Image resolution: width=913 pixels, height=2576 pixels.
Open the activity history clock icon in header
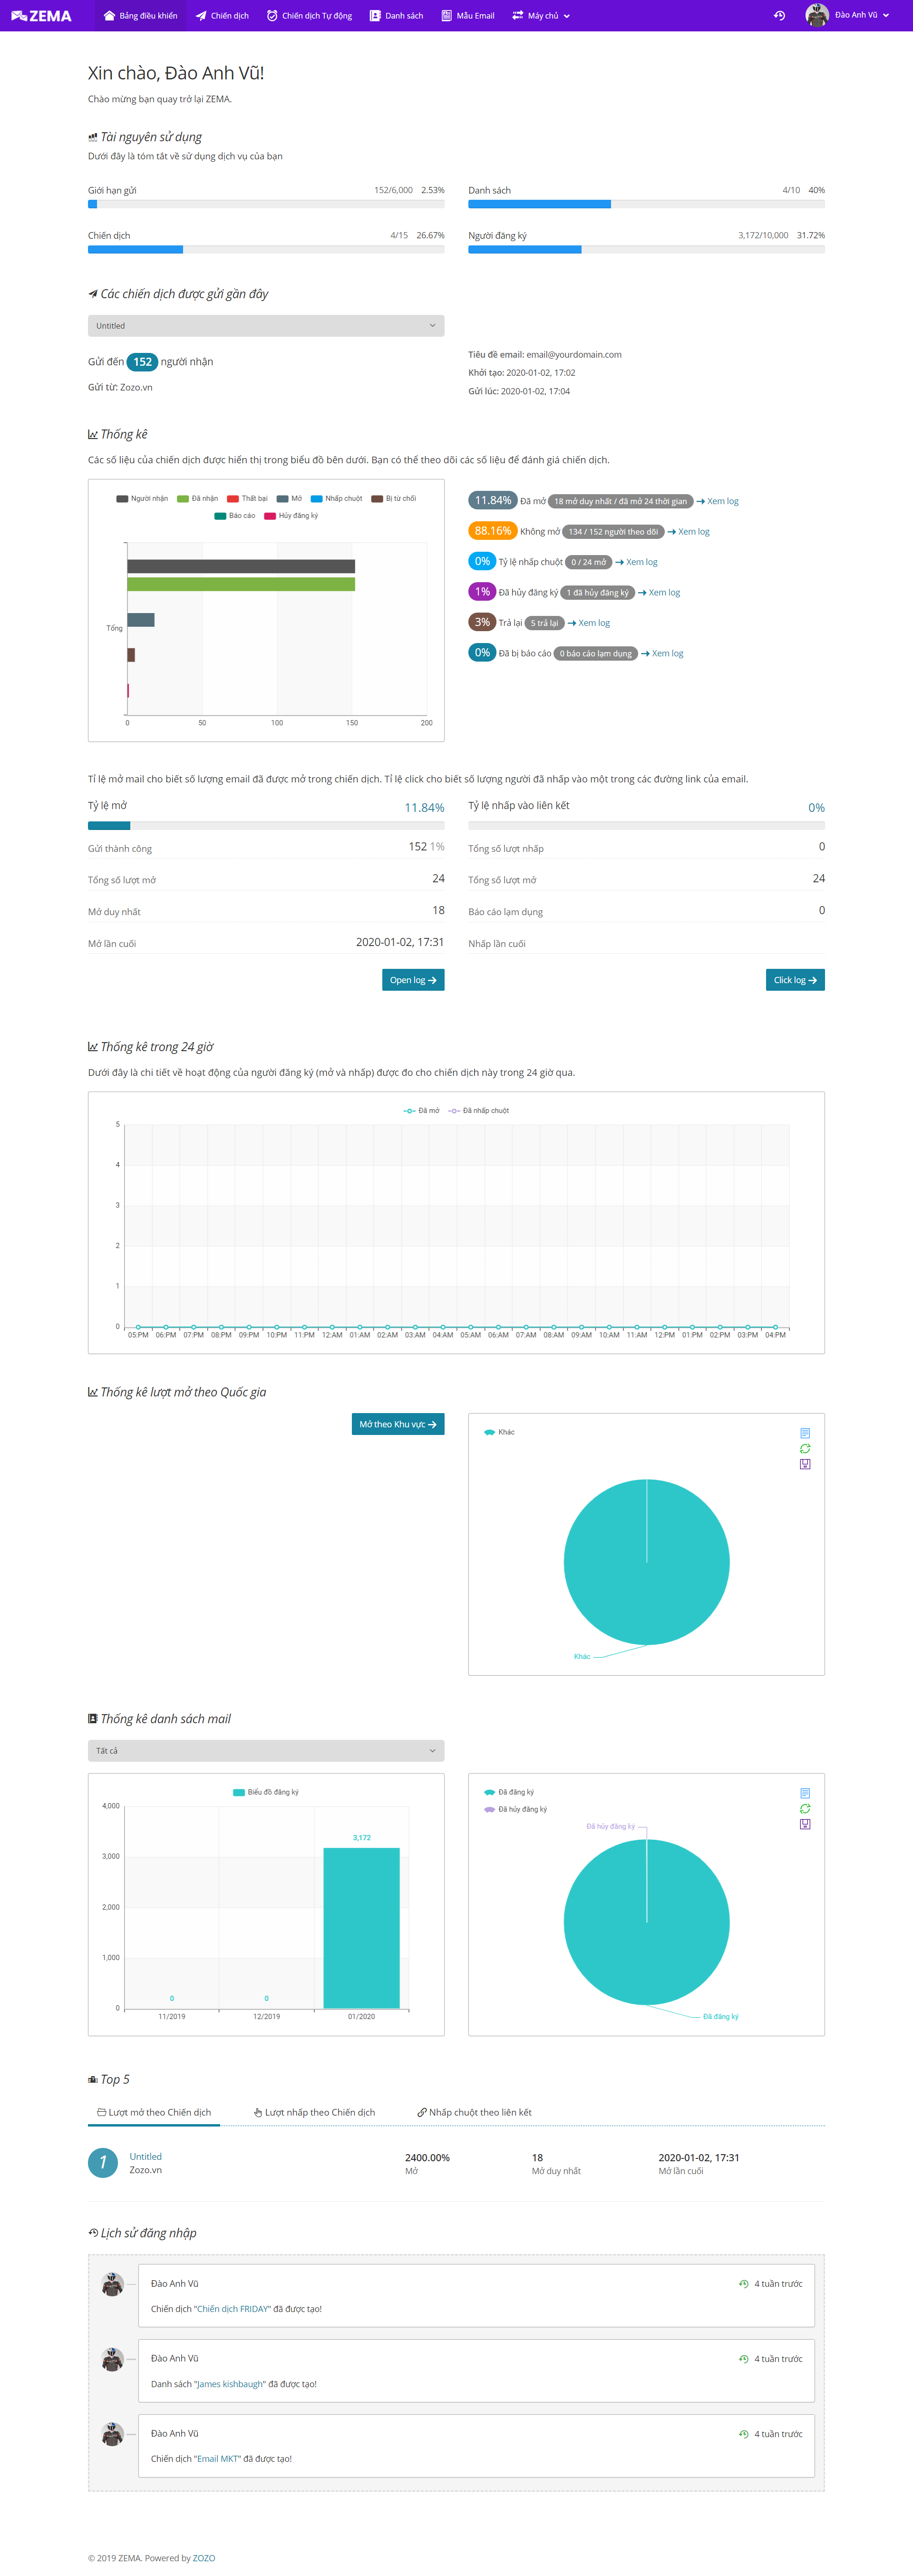click(779, 16)
